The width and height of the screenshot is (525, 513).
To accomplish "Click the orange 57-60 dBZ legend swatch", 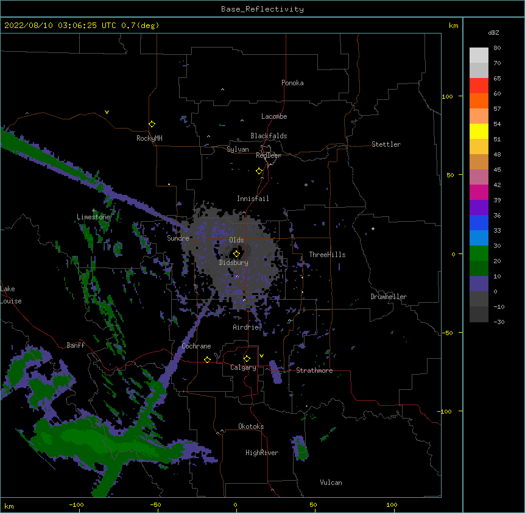I will tap(479, 101).
